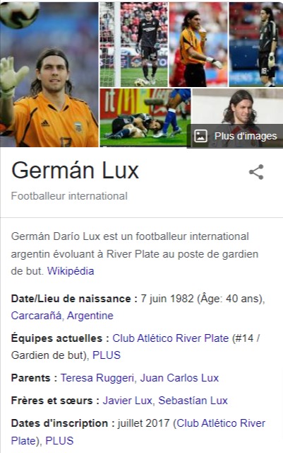Open the Sebastían Lux link

click(x=193, y=401)
